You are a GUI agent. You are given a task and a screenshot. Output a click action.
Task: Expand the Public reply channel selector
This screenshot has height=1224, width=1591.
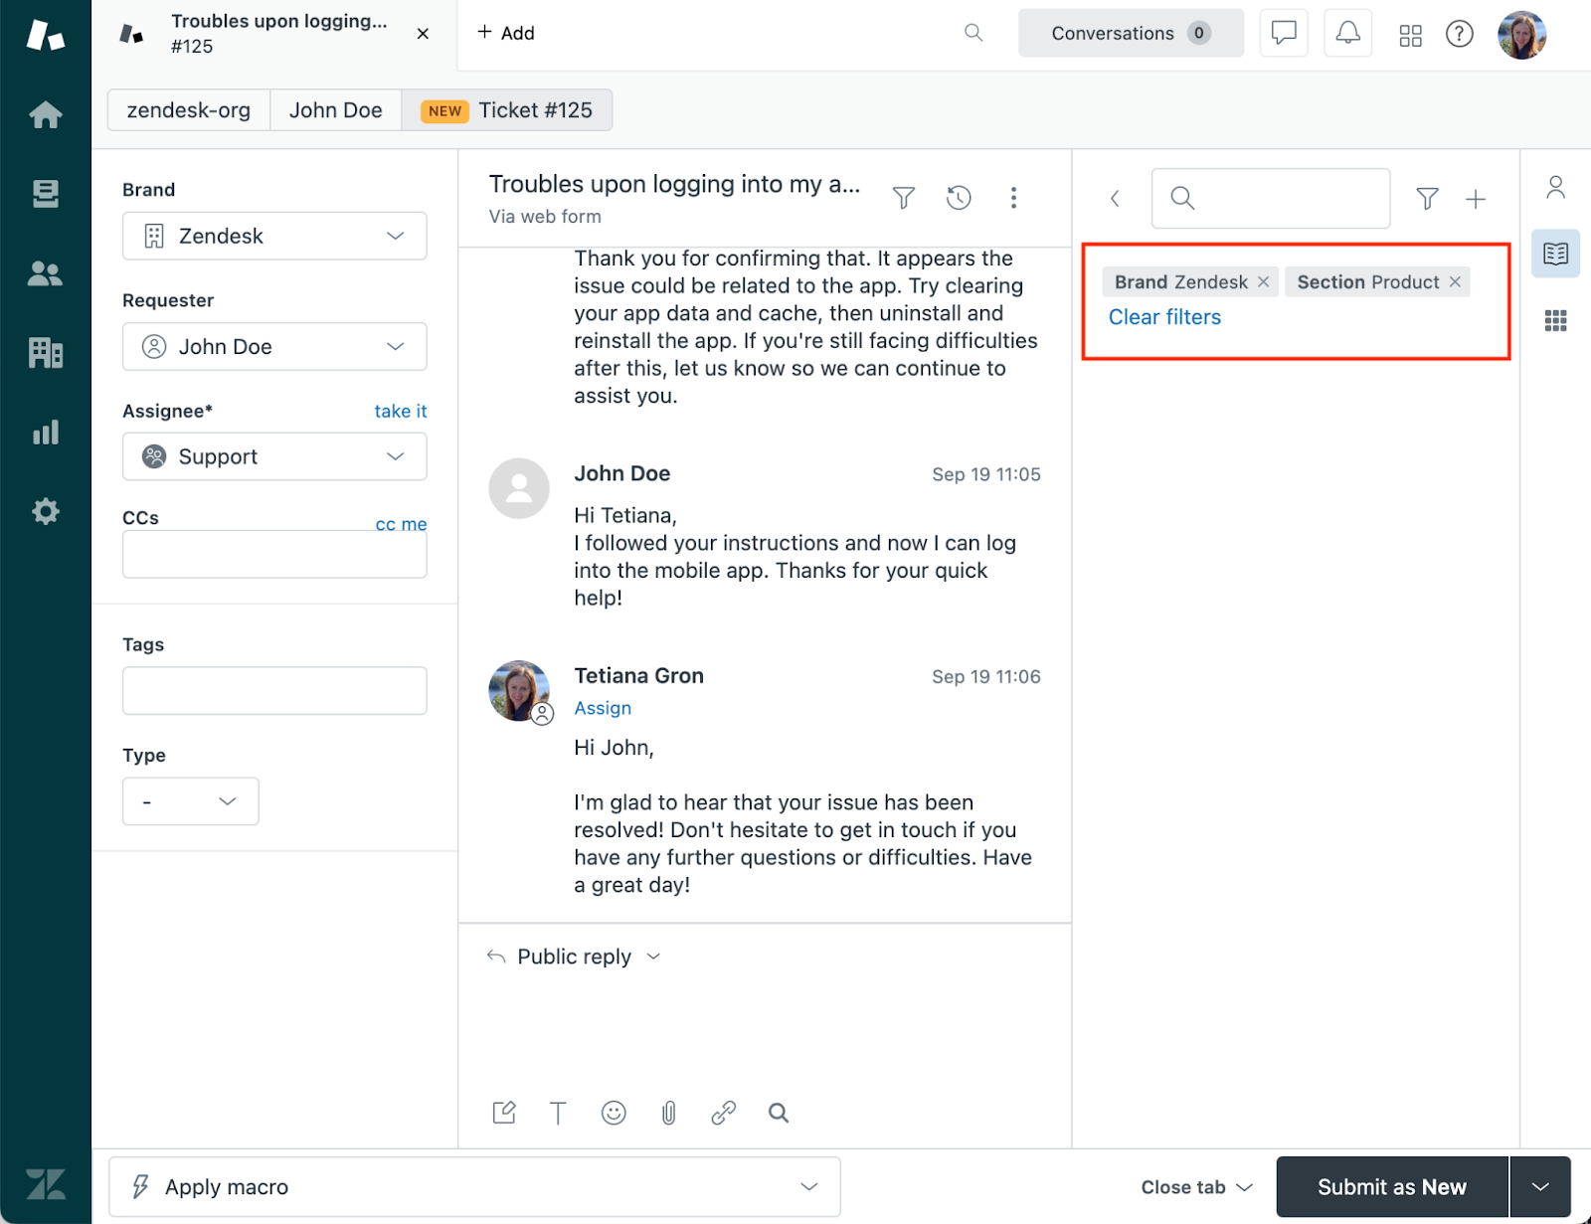(x=574, y=957)
